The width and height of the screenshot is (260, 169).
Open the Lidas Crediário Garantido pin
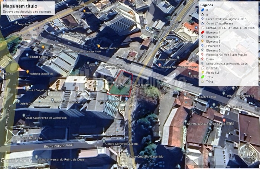tap(127, 154)
